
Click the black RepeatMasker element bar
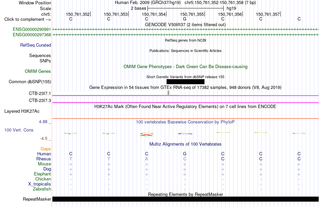point(185,199)
